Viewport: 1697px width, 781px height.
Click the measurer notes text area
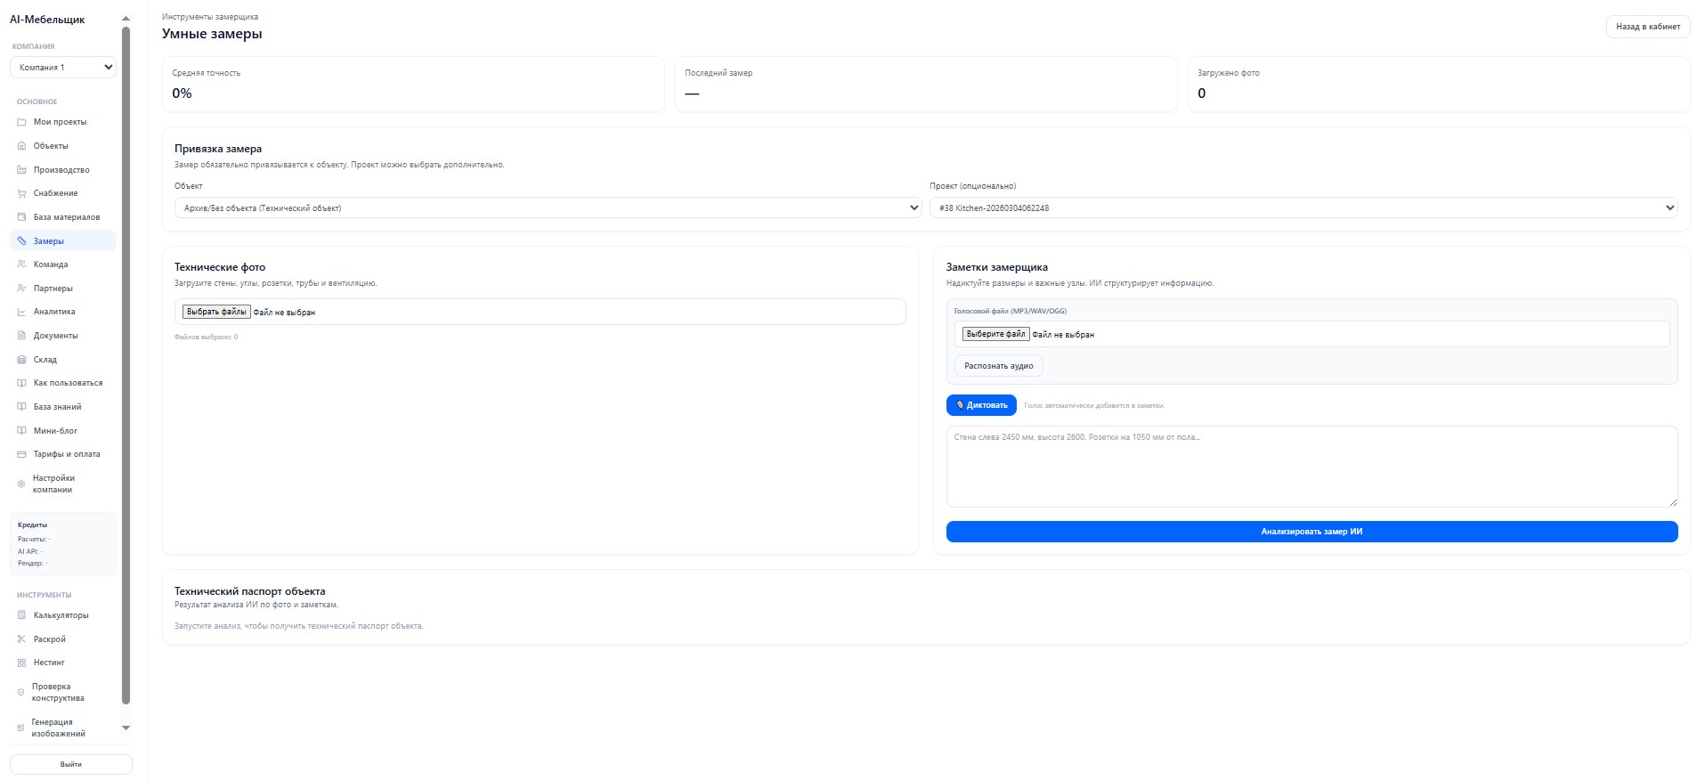click(x=1311, y=467)
